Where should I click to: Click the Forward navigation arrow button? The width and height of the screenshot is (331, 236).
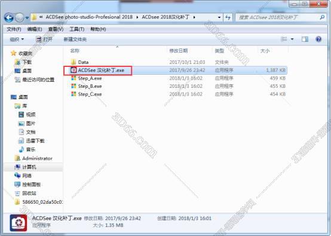click(20, 18)
